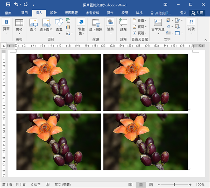Image resolution: width=210 pixels, height=188 pixels.
Task: Insert a chart from the ribbon
Action: click(x=68, y=27)
